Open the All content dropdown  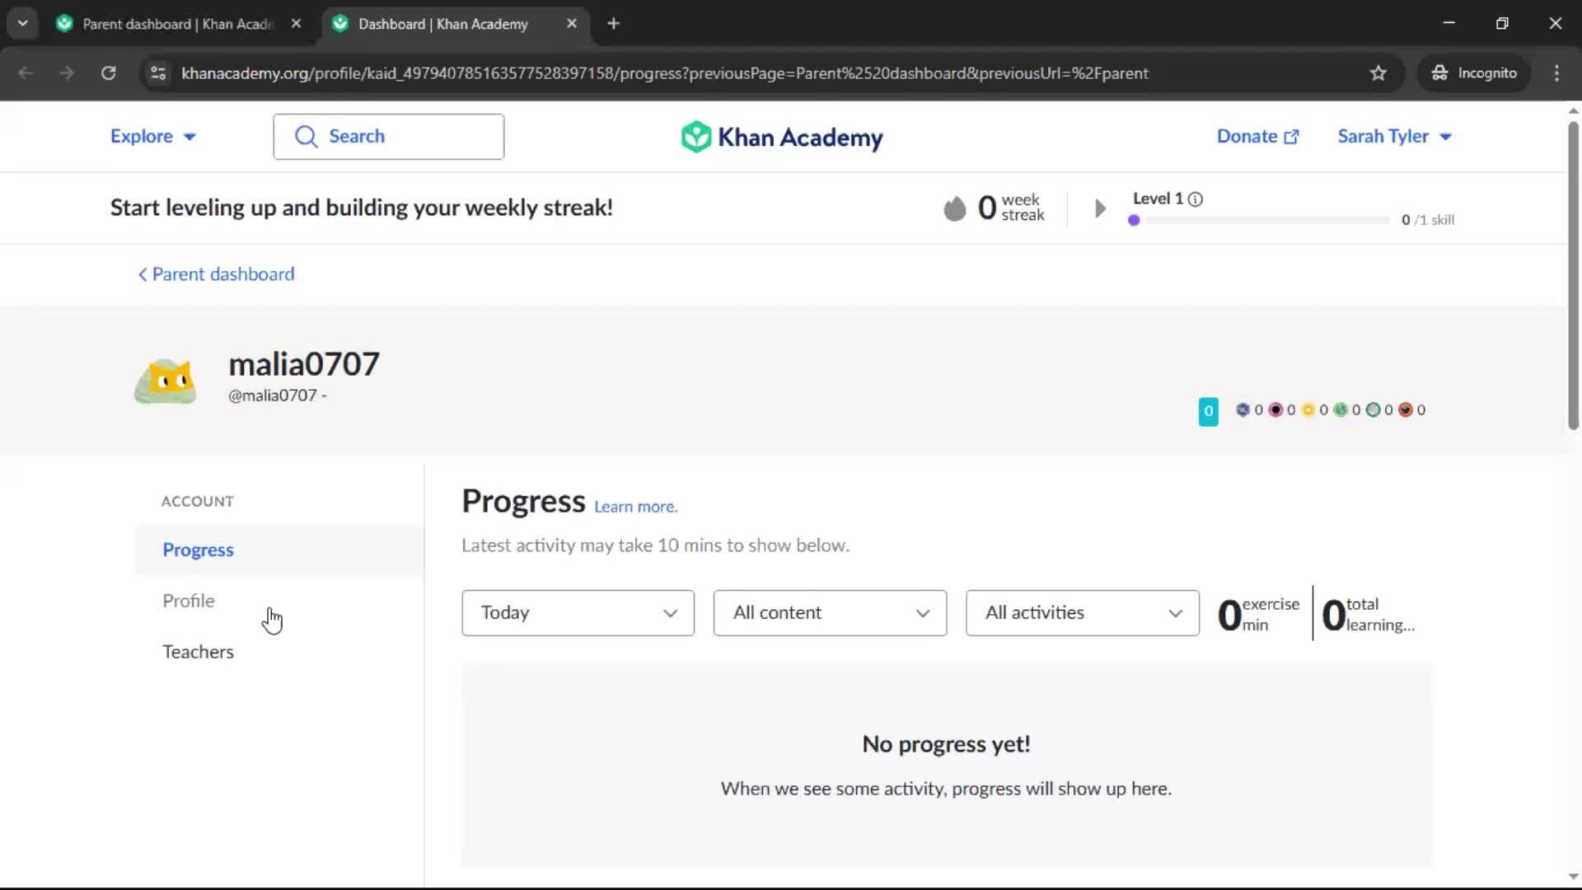tap(830, 613)
